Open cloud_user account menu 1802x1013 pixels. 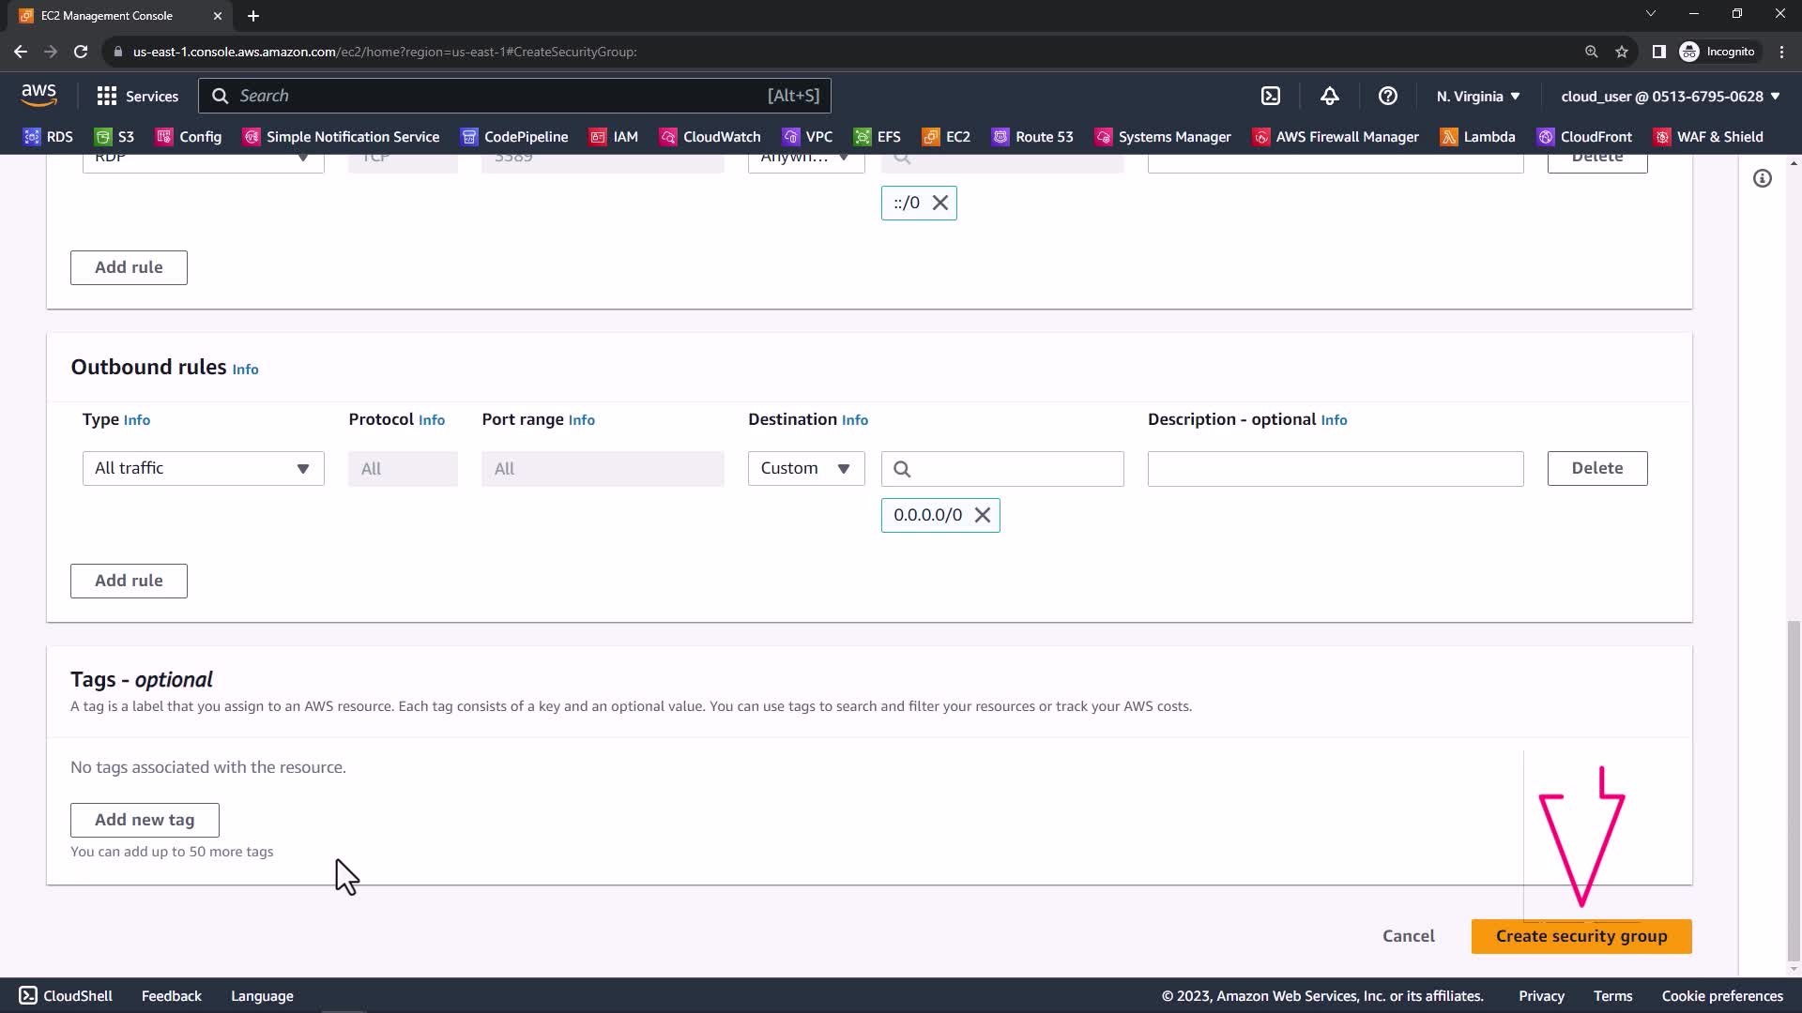click(x=1670, y=96)
